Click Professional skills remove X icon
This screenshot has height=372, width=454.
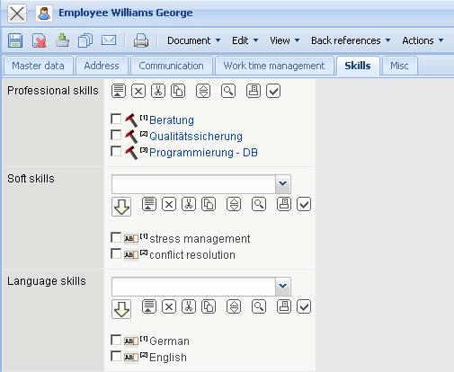(138, 91)
